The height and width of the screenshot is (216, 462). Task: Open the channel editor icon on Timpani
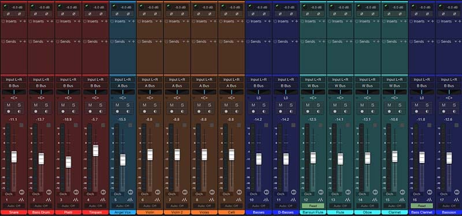point(103,192)
